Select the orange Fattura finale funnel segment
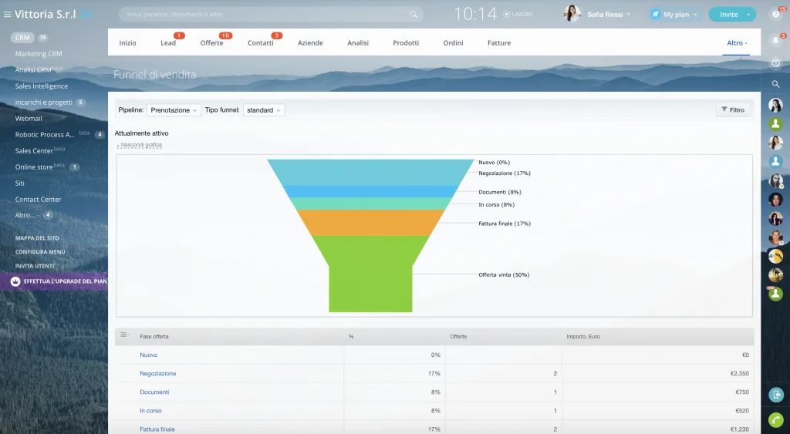Image resolution: width=790 pixels, height=434 pixels. (x=370, y=223)
